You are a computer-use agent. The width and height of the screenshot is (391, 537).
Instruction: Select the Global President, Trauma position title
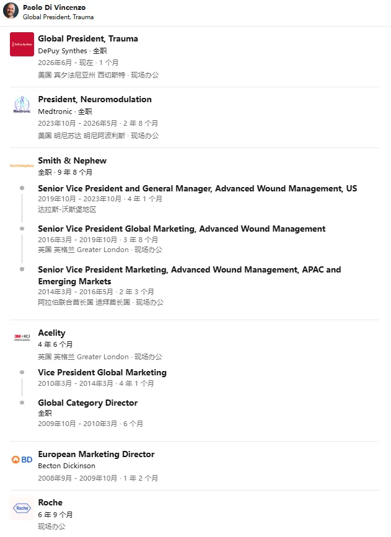(88, 38)
